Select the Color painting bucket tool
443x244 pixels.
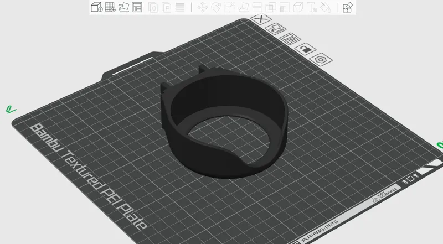[x=326, y=7]
